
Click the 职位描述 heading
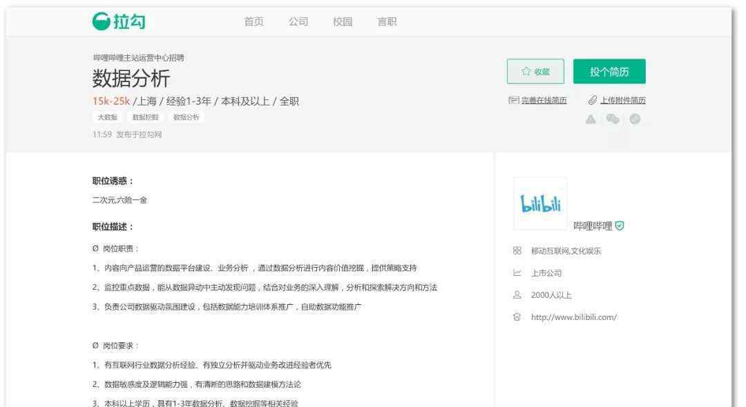pos(113,226)
